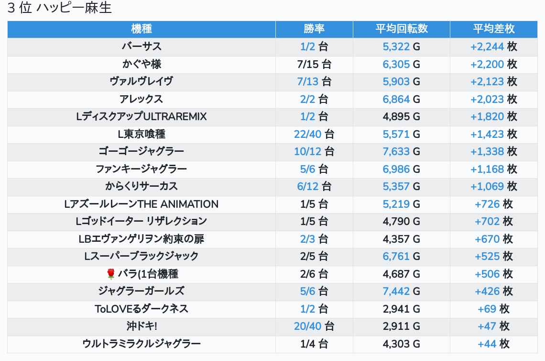Viewport: 545px width, 361px height.
Task: Click win rate 22/40 台 for L東京喰種
Action: (314, 134)
